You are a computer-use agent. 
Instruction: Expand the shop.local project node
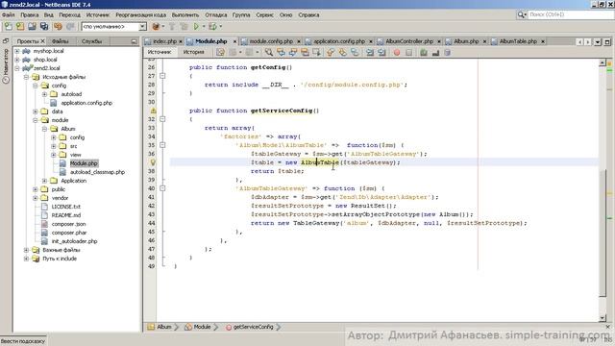click(17, 60)
